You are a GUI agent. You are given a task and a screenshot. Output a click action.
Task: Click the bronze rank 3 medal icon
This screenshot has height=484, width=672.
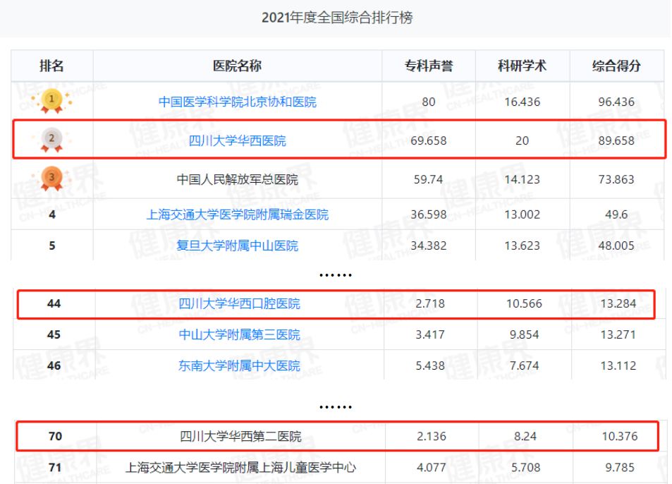51,179
